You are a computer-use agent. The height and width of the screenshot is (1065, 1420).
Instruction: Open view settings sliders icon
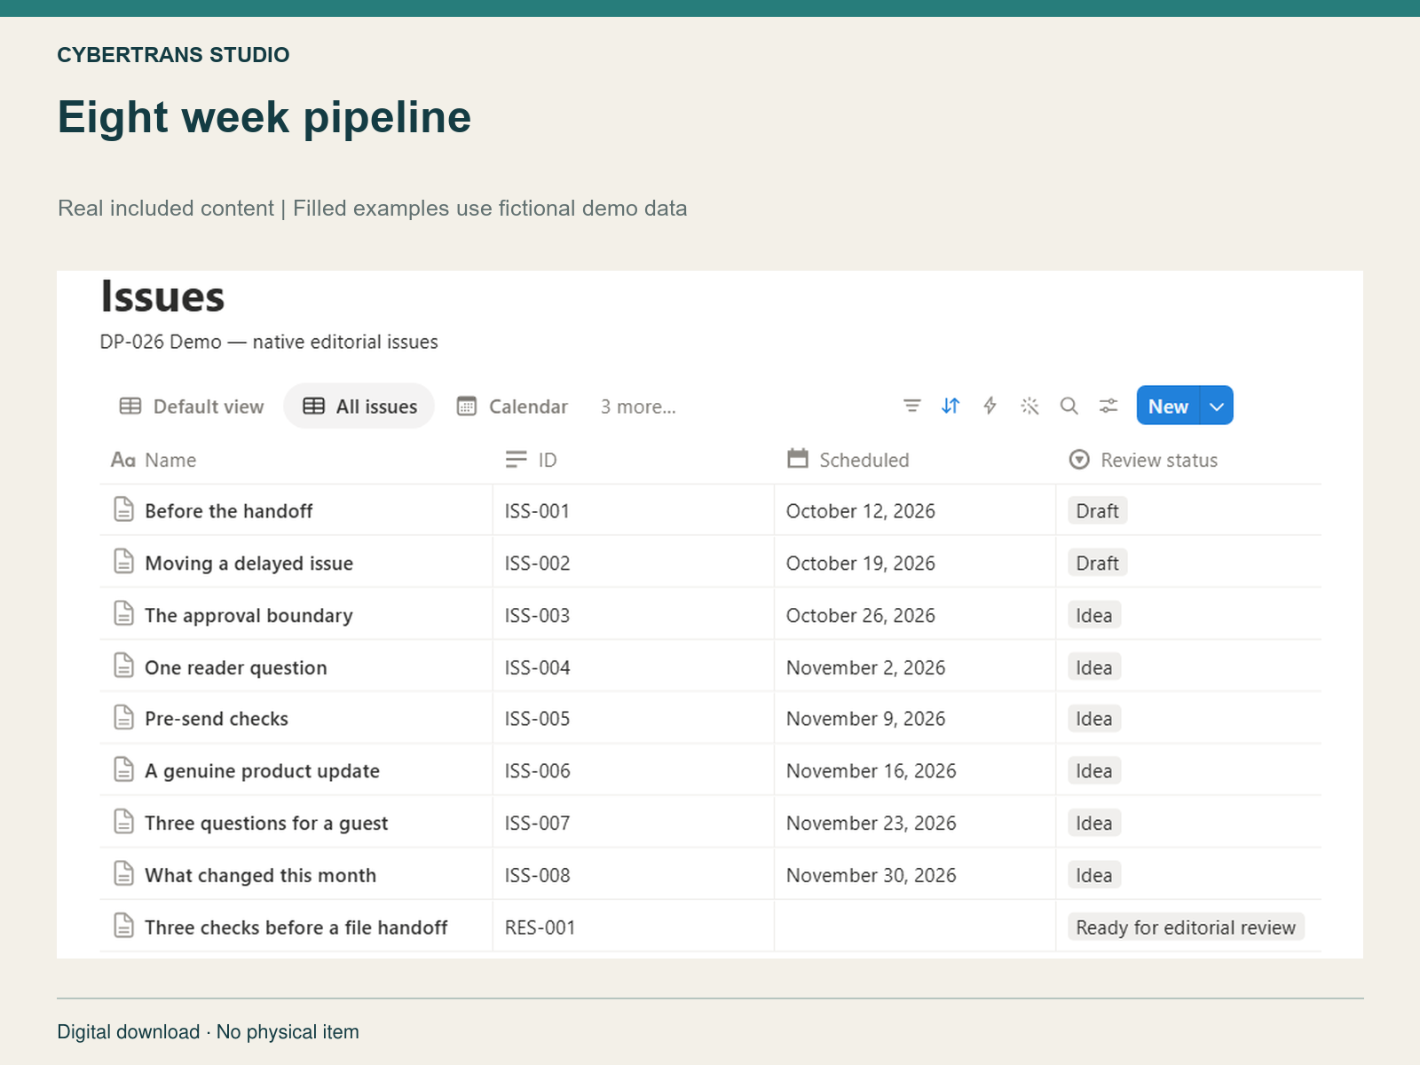tap(1108, 406)
